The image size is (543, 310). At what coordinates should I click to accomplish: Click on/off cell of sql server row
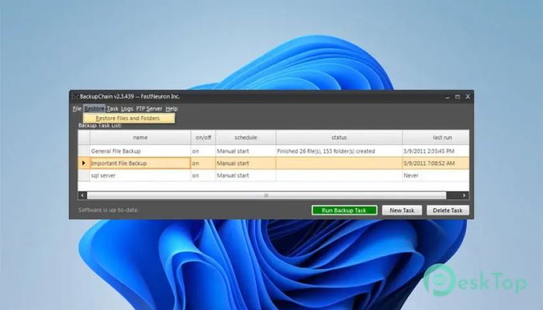coord(203,175)
